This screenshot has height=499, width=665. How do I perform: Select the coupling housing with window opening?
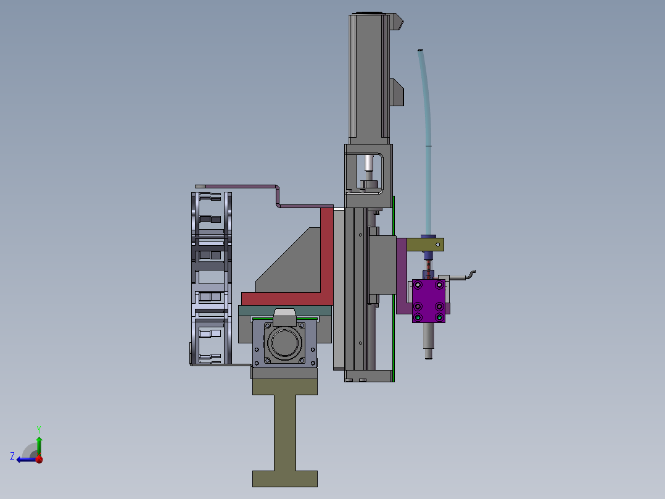pos(368,175)
